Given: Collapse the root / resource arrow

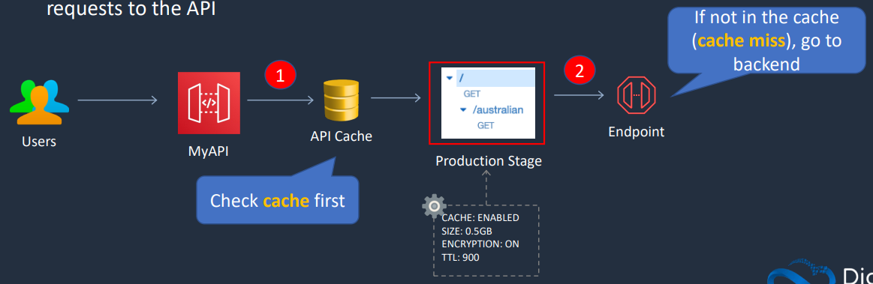Looking at the screenshot, I should (x=449, y=79).
